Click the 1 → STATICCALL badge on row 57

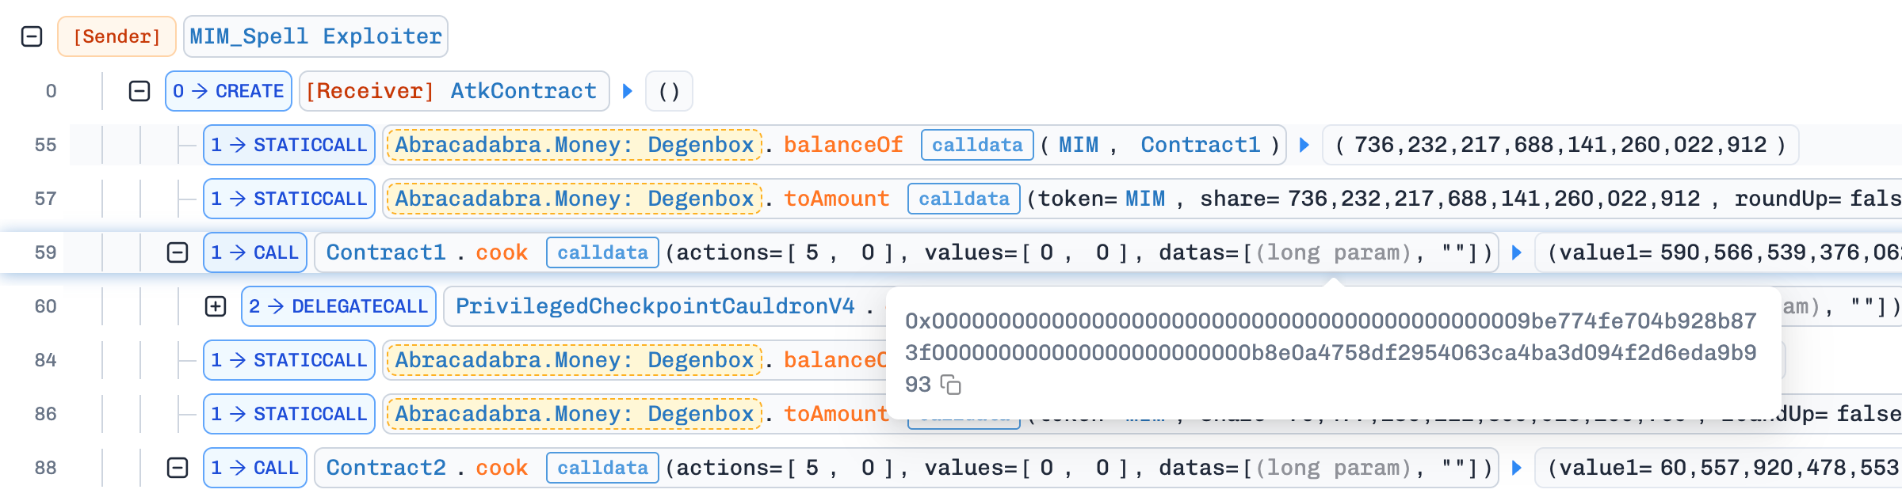tap(288, 199)
